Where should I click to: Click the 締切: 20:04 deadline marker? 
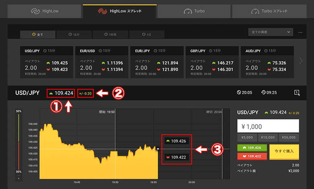(214, 112)
